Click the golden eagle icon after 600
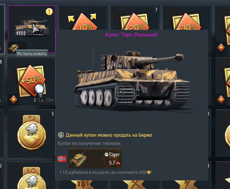 click(x=149, y=172)
